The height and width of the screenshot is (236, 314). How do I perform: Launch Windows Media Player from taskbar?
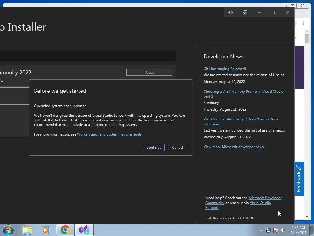(x=46, y=230)
